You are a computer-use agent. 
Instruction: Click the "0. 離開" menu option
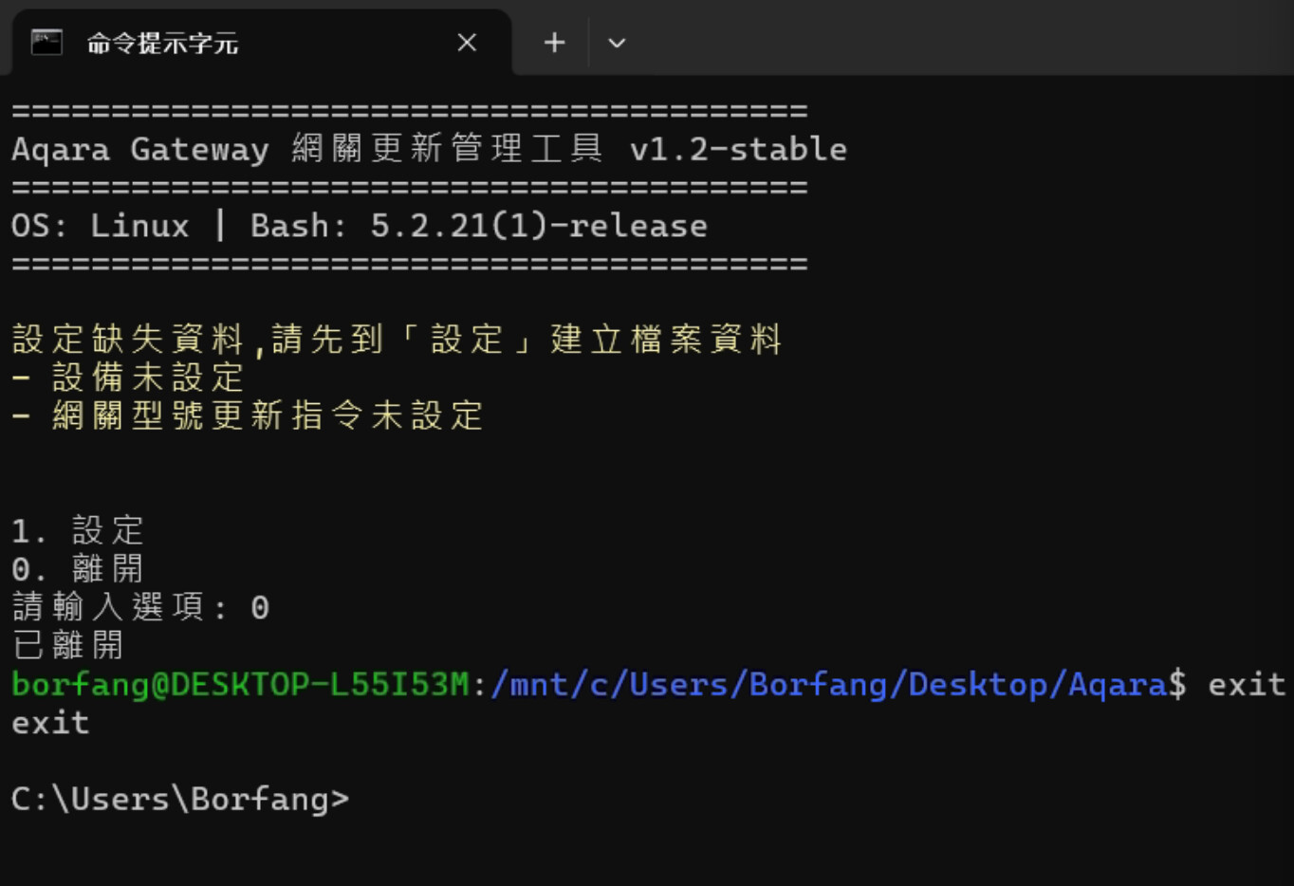pos(78,569)
